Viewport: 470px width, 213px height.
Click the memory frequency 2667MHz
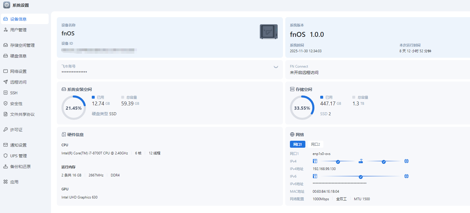[96, 175]
